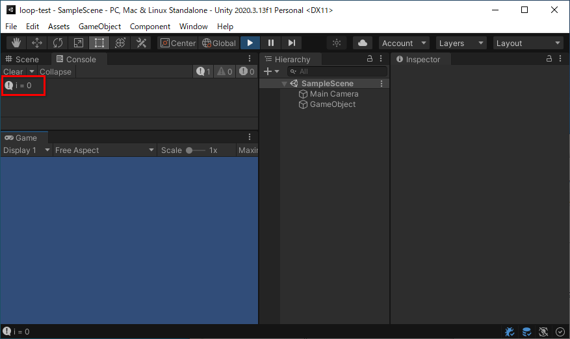The width and height of the screenshot is (570, 339).
Task: Adjust the Game view Scale slider
Action: tap(196, 150)
